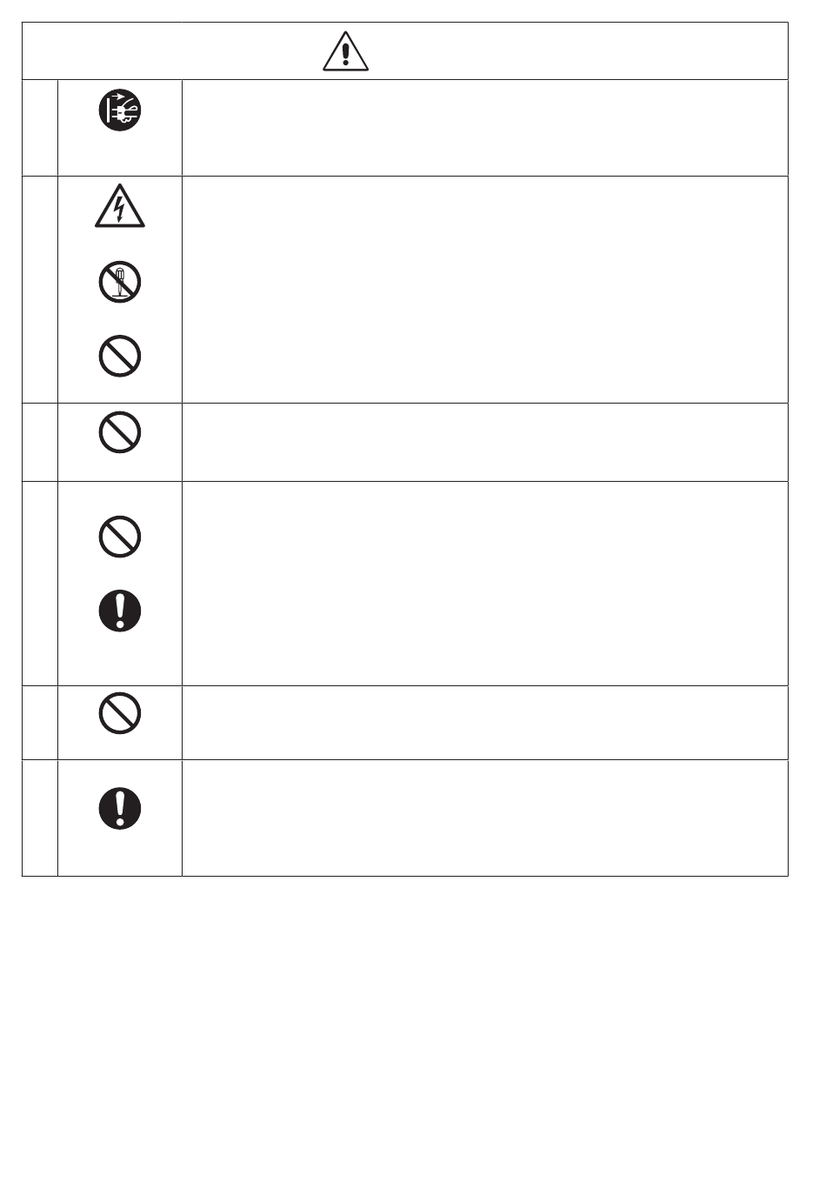Click the blank text cell in the last table row
Image resolution: width=826 pixels, height=1195 pixels.
click(x=484, y=818)
